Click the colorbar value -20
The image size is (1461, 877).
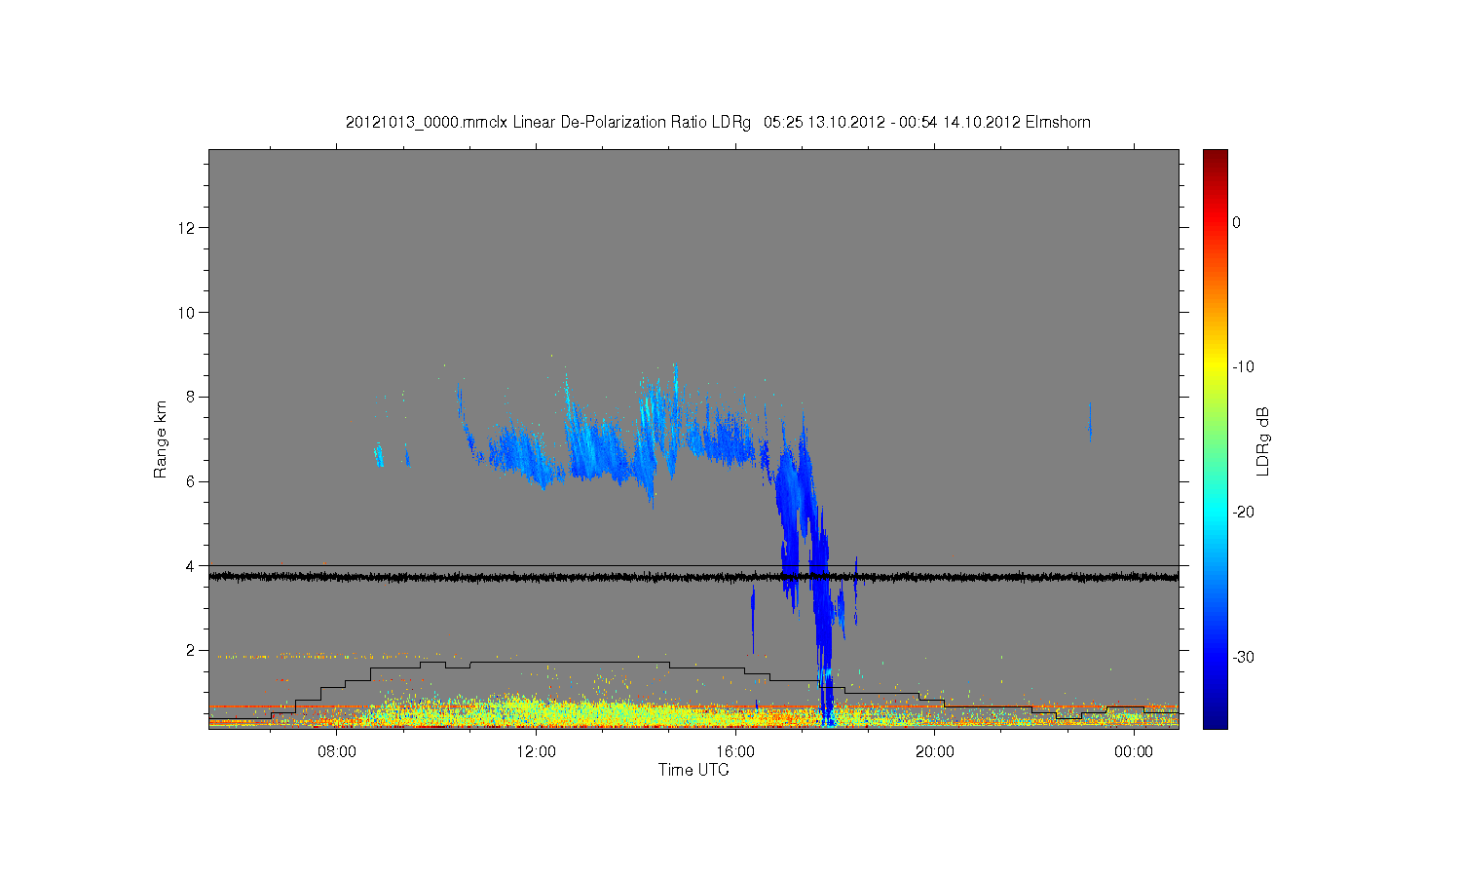[1243, 512]
